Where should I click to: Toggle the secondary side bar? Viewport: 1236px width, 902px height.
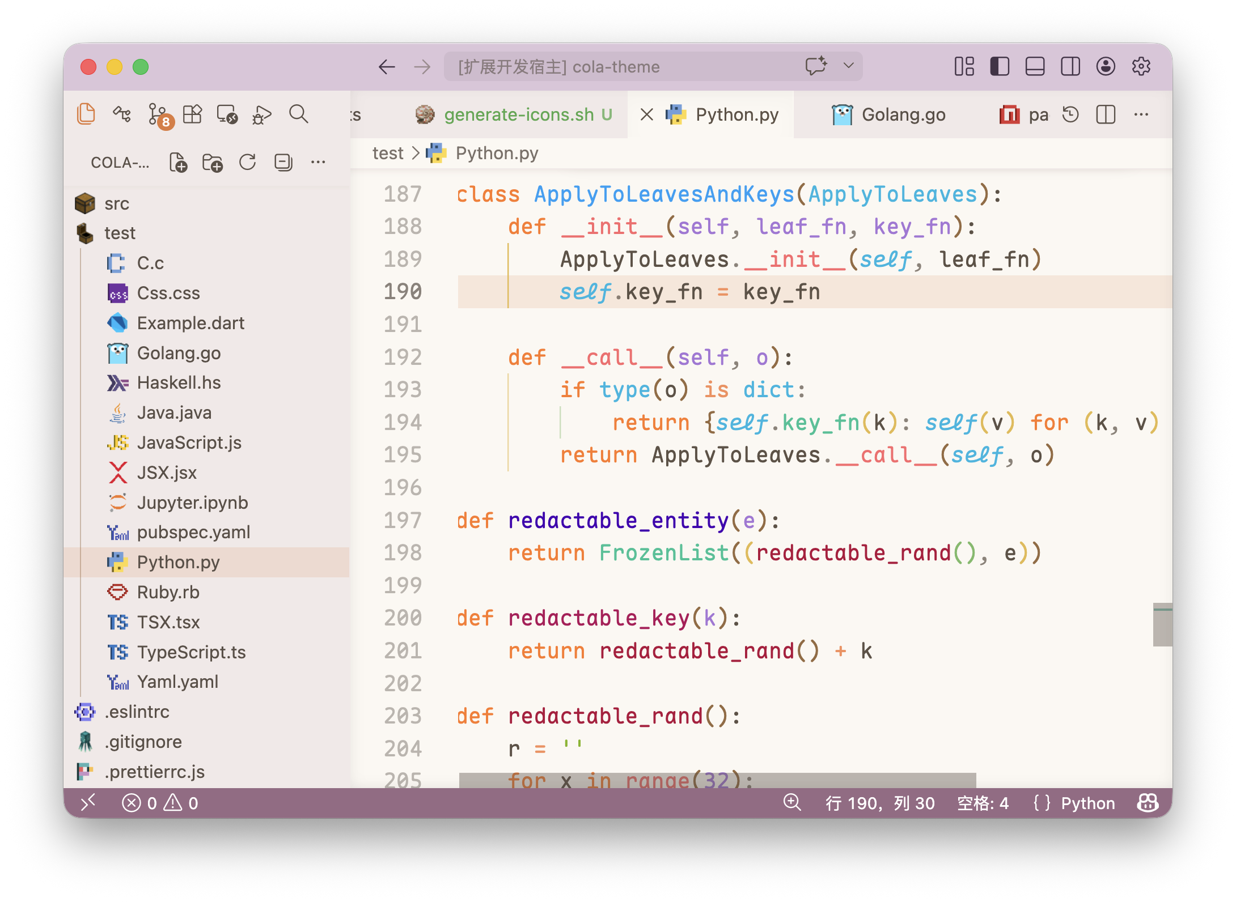pyautogui.click(x=1070, y=66)
